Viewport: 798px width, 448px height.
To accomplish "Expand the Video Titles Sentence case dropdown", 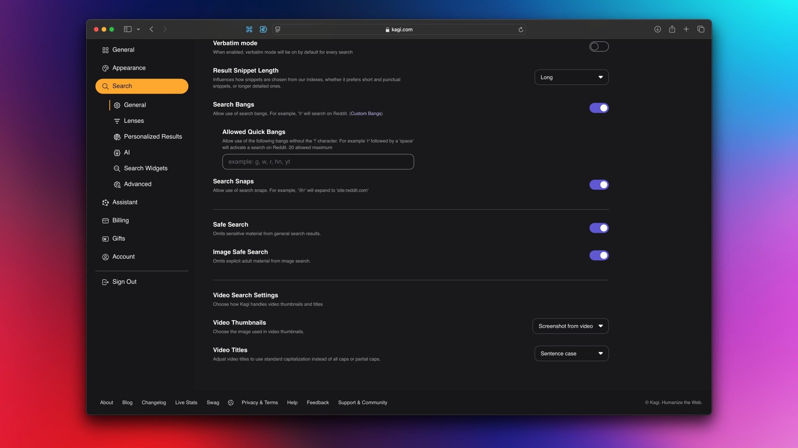I will click(x=571, y=354).
